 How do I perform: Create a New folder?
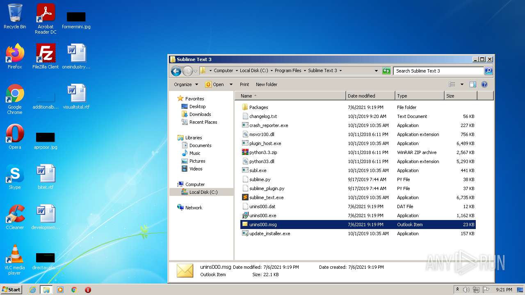click(x=267, y=84)
